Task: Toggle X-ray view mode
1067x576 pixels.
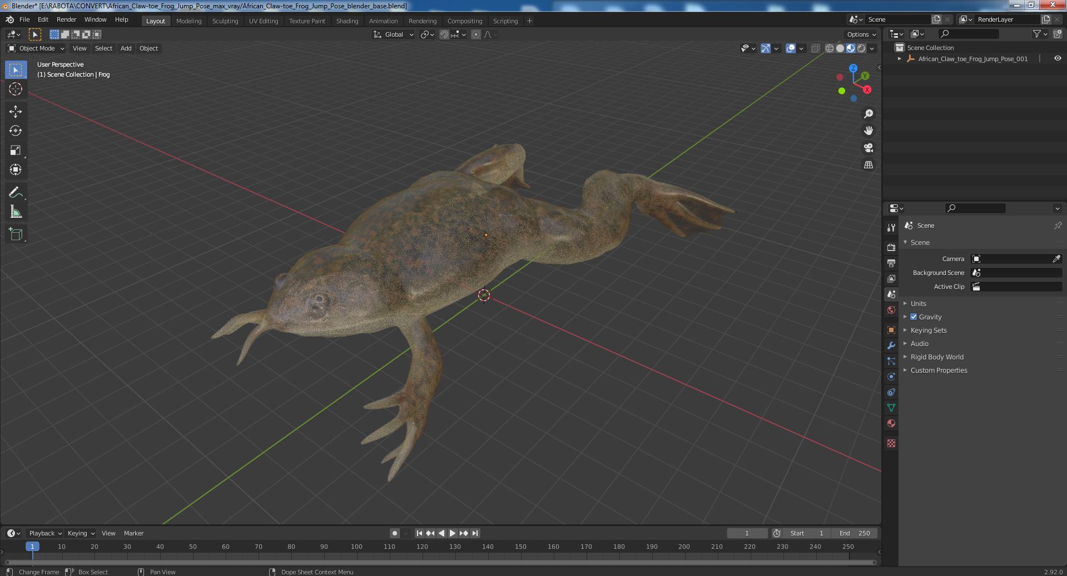Action: pos(815,48)
